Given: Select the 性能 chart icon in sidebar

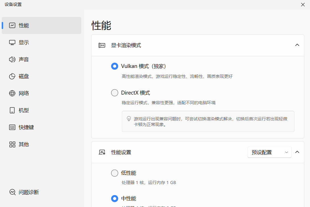Looking at the screenshot, I should tap(12, 25).
